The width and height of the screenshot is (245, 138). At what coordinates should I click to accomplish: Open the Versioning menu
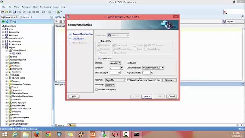click(x=45, y=7)
